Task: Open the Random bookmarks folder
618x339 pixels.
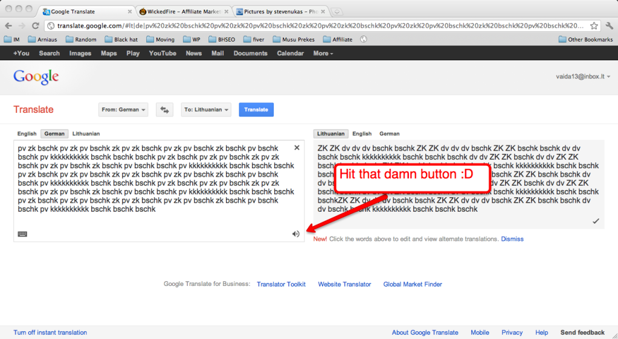Action: (x=81, y=39)
